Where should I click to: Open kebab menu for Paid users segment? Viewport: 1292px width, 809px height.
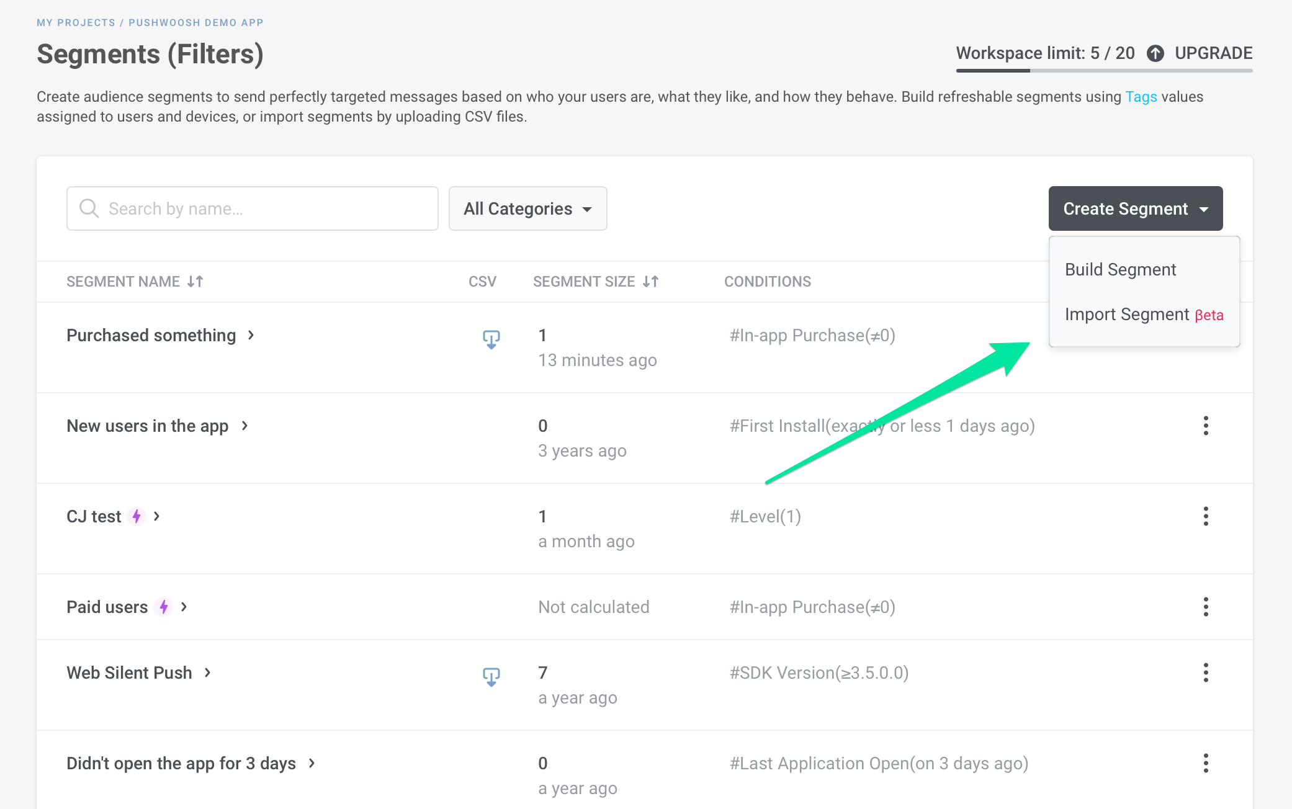1205,607
